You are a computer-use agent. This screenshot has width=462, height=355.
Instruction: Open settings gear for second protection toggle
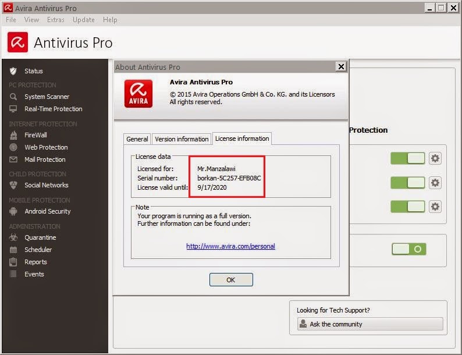[x=435, y=183]
